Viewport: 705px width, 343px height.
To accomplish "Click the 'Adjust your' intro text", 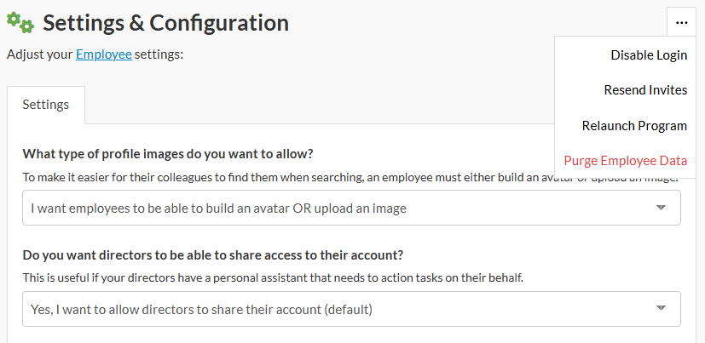I will point(40,54).
